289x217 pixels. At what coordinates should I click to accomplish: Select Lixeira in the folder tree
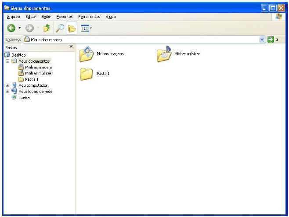(24, 97)
